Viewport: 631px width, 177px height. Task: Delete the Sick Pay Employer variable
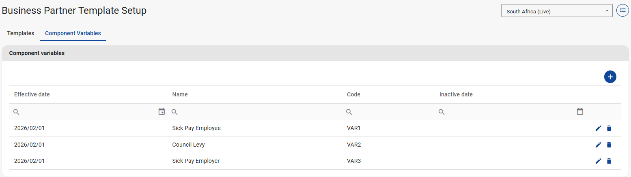609,161
